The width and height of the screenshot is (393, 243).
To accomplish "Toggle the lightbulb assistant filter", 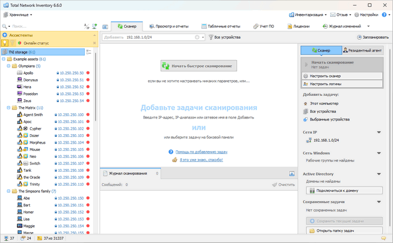I will [x=5, y=43].
